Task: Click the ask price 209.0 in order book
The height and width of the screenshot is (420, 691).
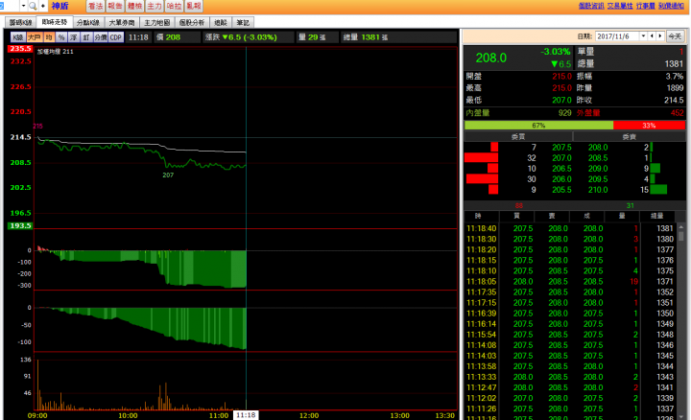Action: click(598, 169)
